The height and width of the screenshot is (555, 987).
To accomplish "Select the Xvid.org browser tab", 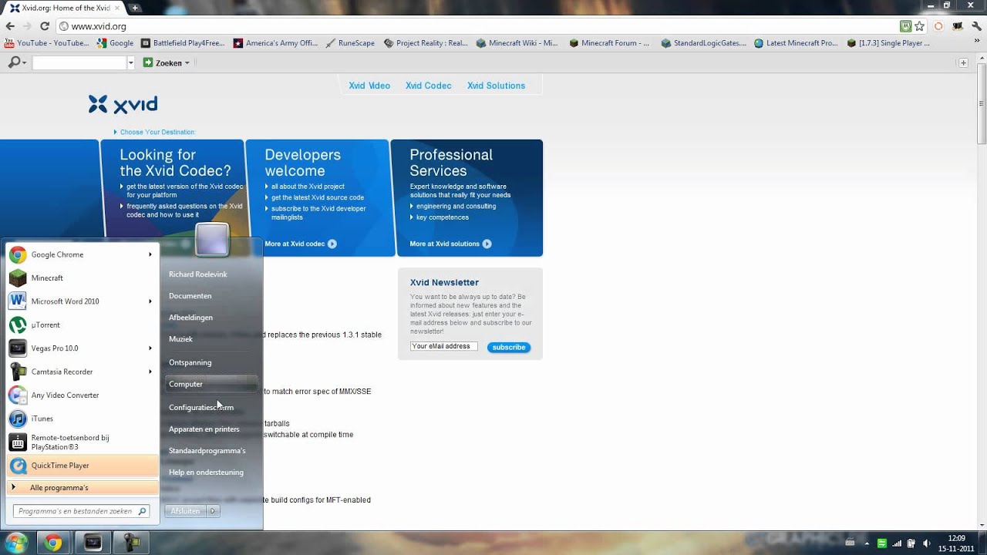I will 64,8.
